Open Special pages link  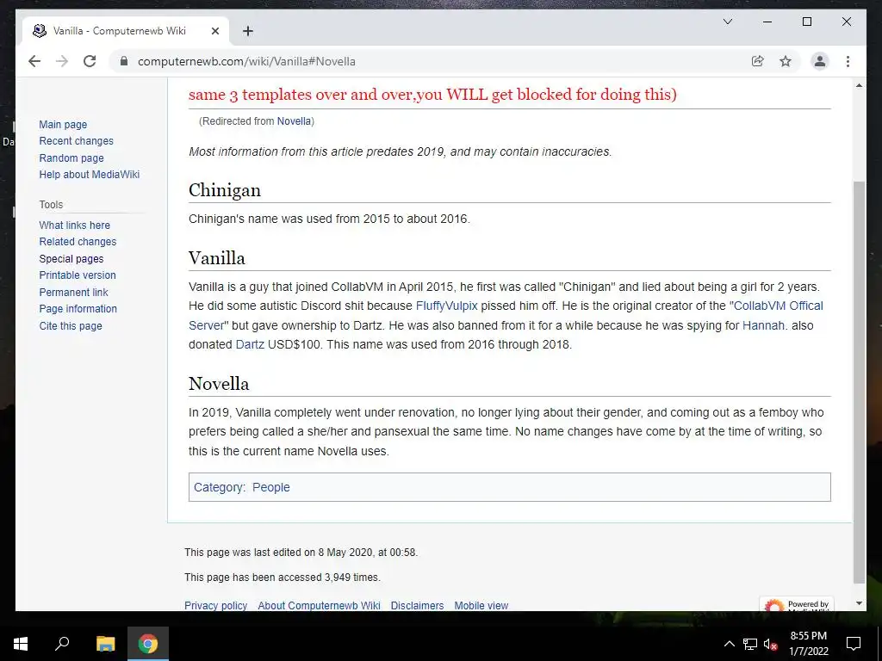pos(71,258)
